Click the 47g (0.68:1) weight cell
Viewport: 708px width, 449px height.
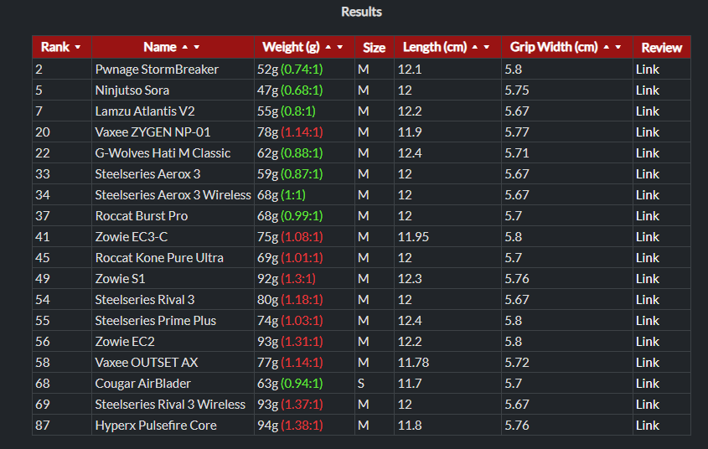point(305,90)
